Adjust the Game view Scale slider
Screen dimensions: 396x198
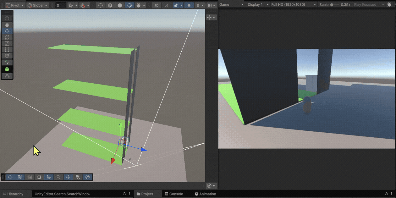tap(335, 5)
